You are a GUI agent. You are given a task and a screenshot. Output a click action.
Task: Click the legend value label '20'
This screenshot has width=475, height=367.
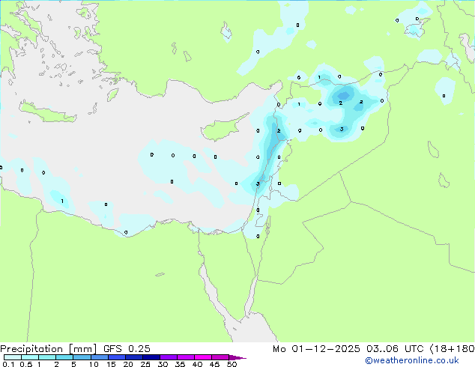tap(128, 364)
